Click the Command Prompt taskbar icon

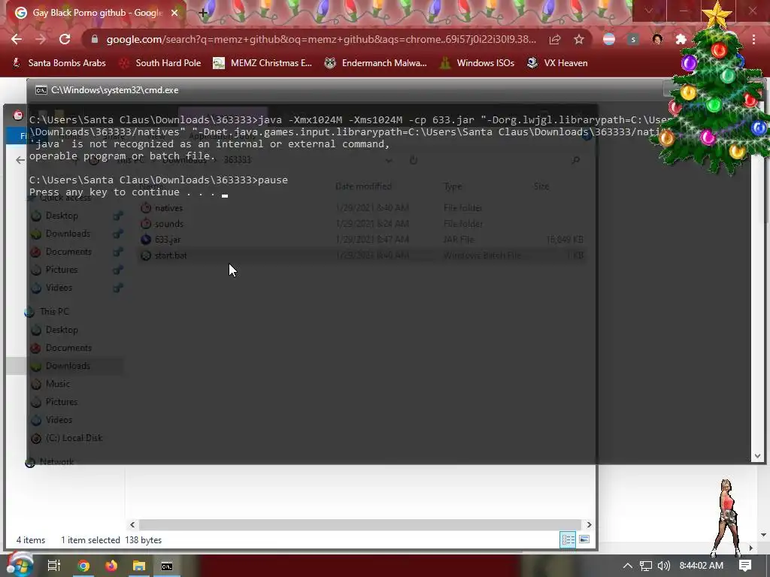[x=167, y=566]
